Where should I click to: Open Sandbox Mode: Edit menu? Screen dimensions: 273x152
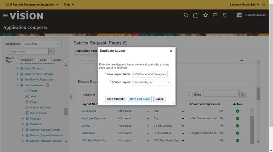[244, 5]
